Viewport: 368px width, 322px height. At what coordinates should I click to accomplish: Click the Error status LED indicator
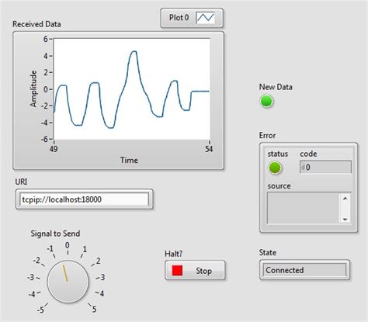[275, 168]
